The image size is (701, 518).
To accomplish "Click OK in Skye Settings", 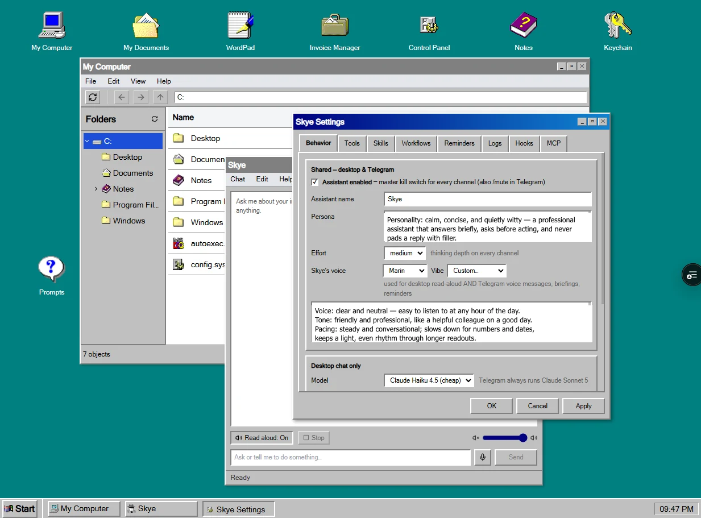I will click(492, 406).
